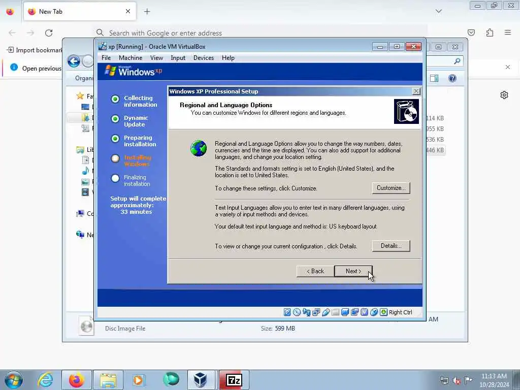Click the Right Ctrl host key label
The width and height of the screenshot is (520, 390).
point(400,312)
